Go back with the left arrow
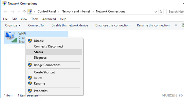The width and height of the screenshot is (184, 98). [5, 12]
